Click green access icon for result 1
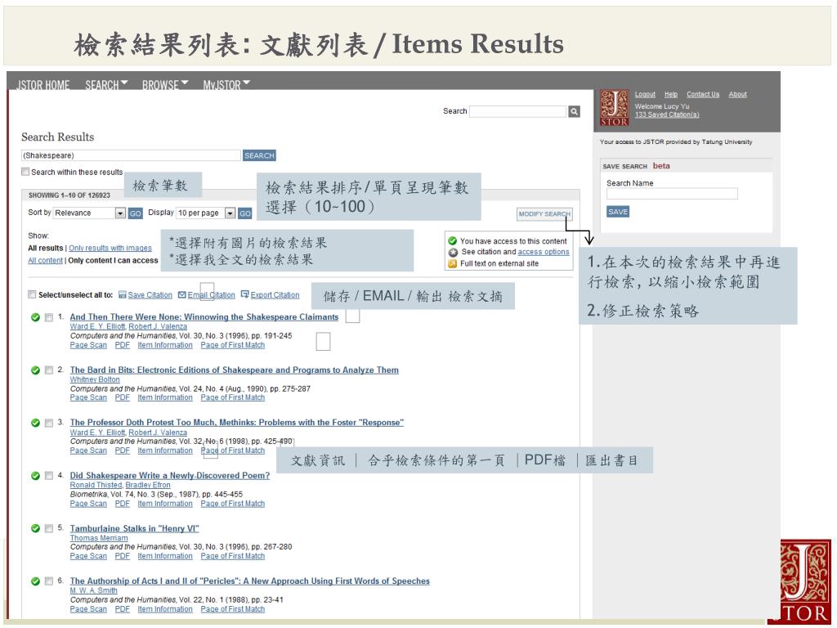Viewport: 837px width, 628px height. coord(35,317)
